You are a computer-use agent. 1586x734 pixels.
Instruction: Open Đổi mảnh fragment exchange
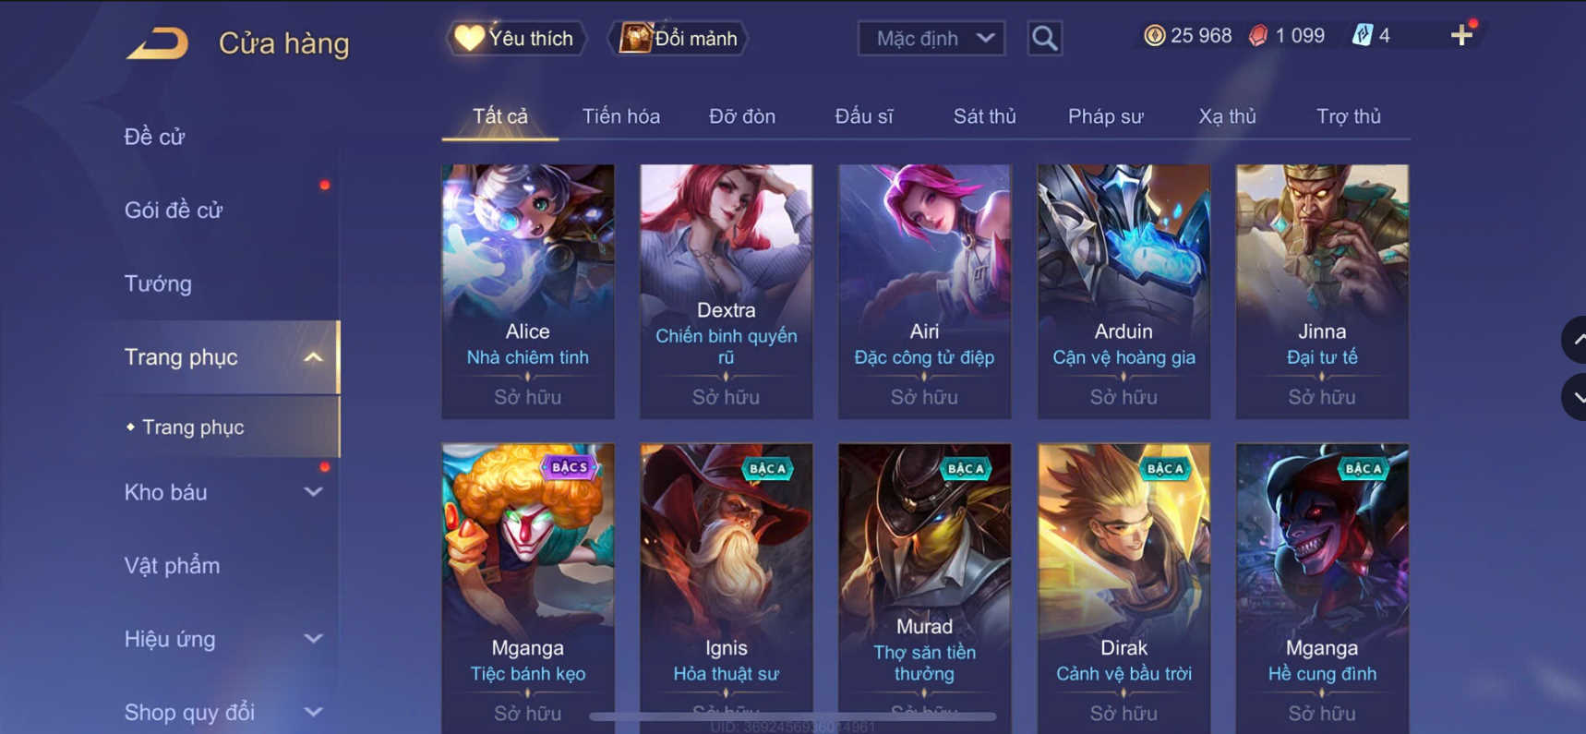click(679, 38)
